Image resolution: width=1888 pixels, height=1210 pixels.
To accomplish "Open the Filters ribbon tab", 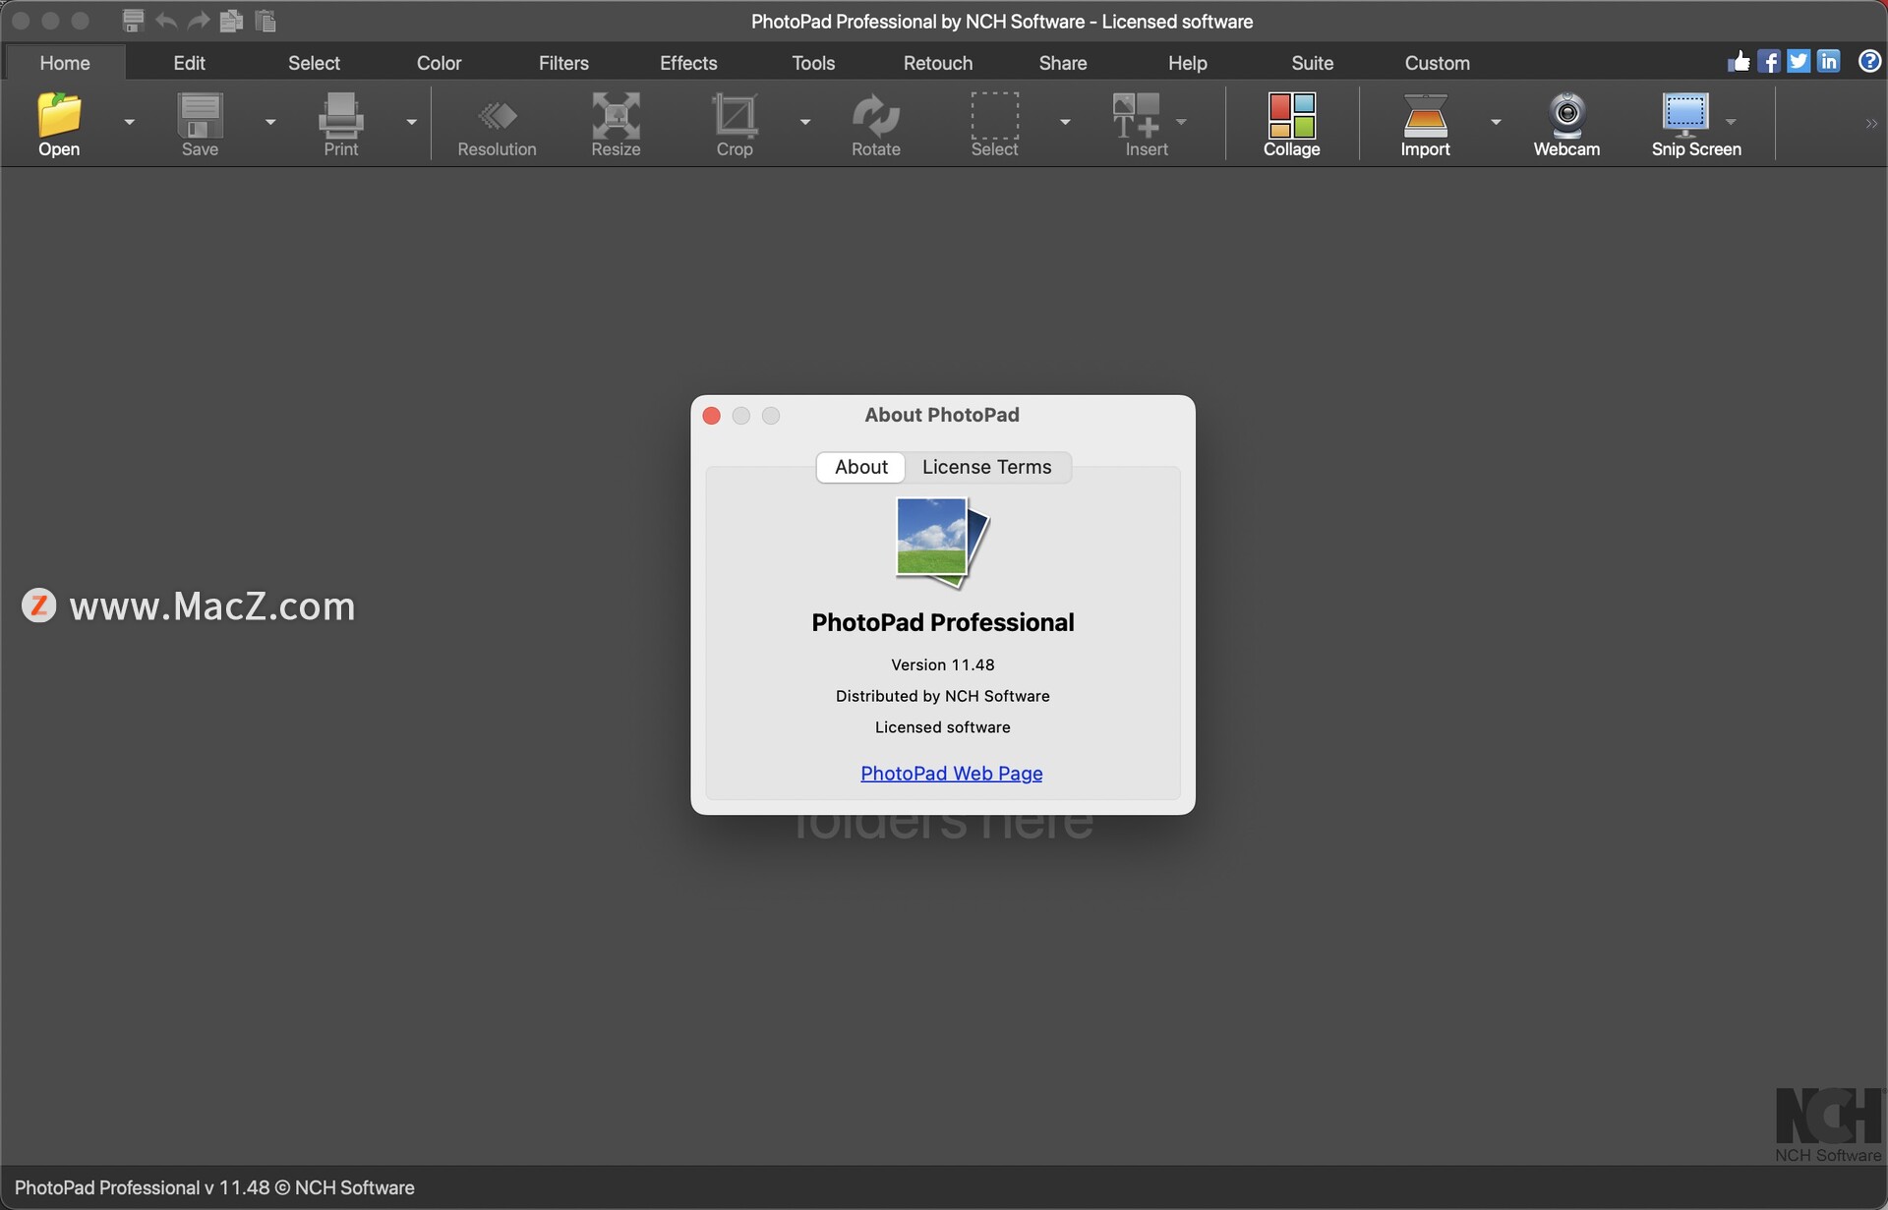I will pos(563,63).
